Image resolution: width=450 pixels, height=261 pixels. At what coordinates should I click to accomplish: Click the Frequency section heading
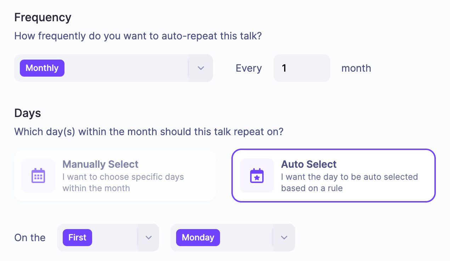[x=43, y=17]
